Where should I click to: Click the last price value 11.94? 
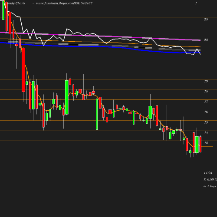click(208, 173)
